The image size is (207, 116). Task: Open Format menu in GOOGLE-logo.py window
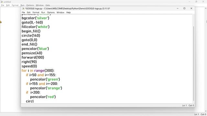tap(36, 13)
